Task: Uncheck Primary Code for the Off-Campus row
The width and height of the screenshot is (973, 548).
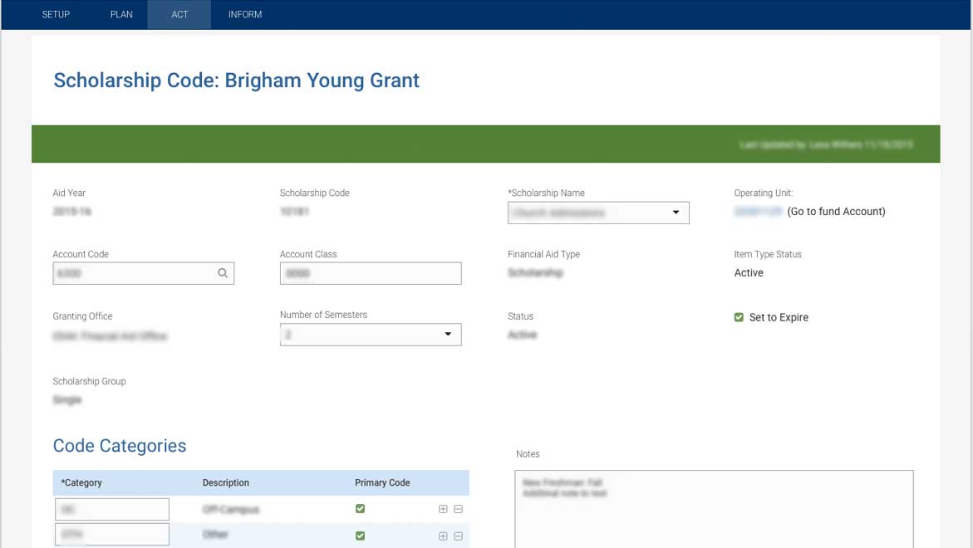Action: click(x=360, y=509)
